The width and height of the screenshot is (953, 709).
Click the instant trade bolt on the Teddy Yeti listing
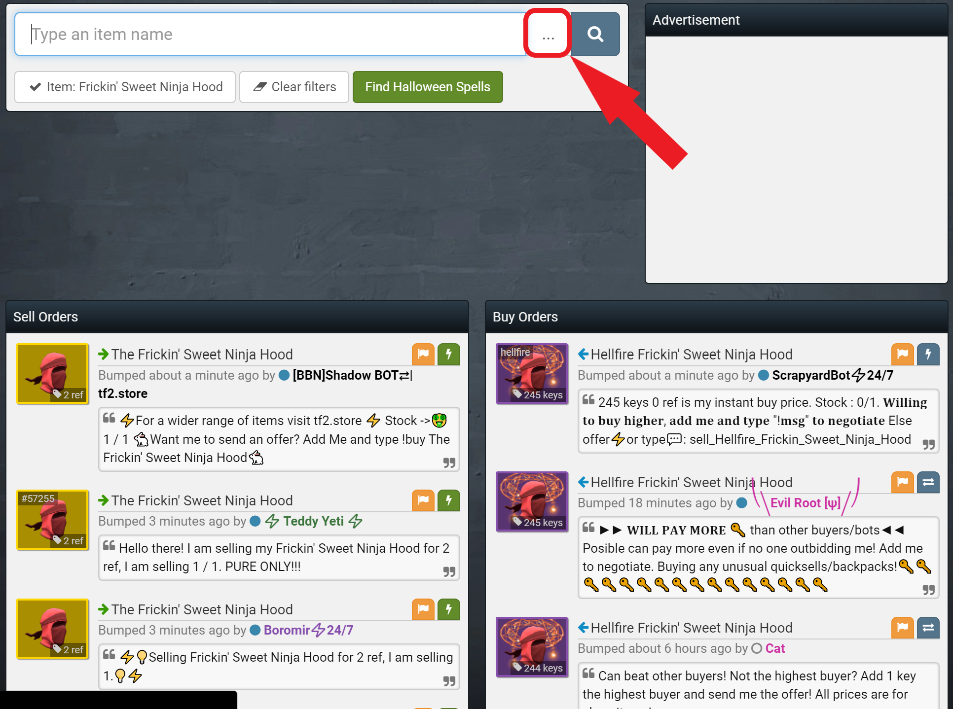point(448,500)
